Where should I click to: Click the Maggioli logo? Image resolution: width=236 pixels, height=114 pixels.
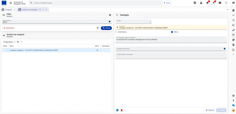click(4, 3)
